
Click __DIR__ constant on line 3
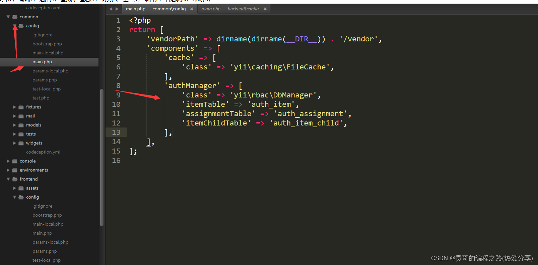301,39
